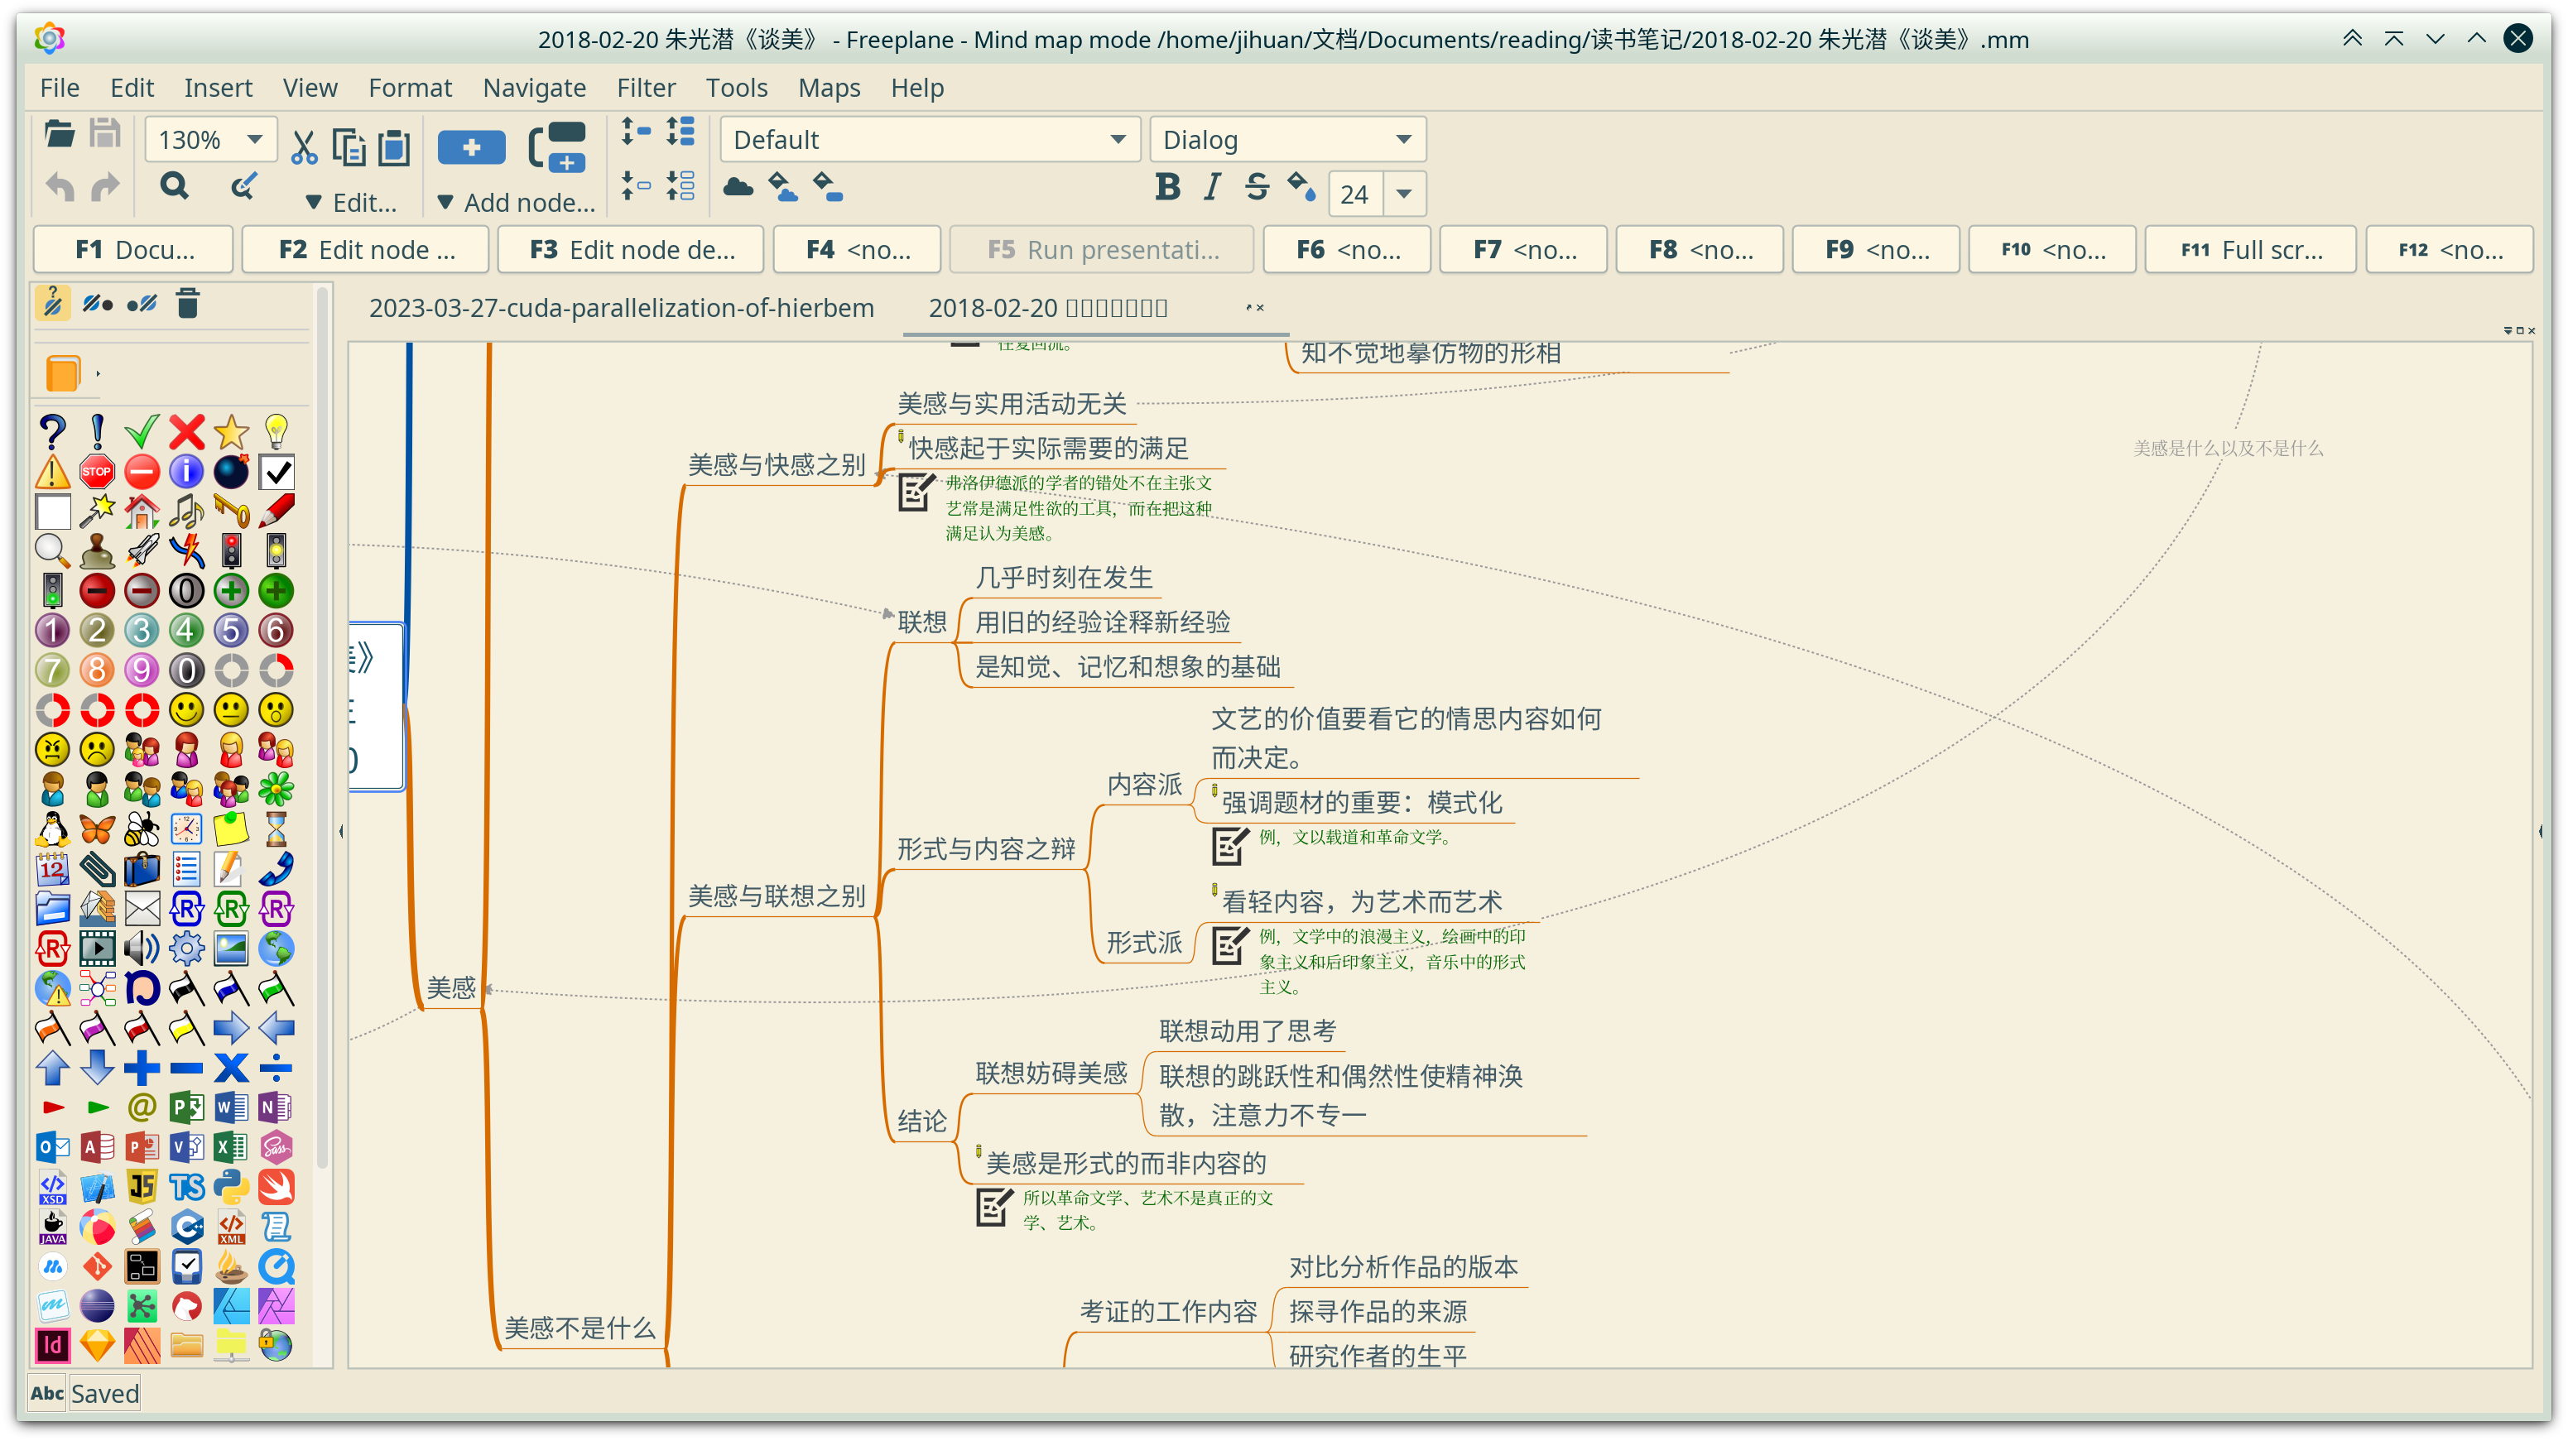Image resolution: width=2568 pixels, height=1441 pixels.
Task: Choose the penguin Linux icon
Action: [x=52, y=829]
